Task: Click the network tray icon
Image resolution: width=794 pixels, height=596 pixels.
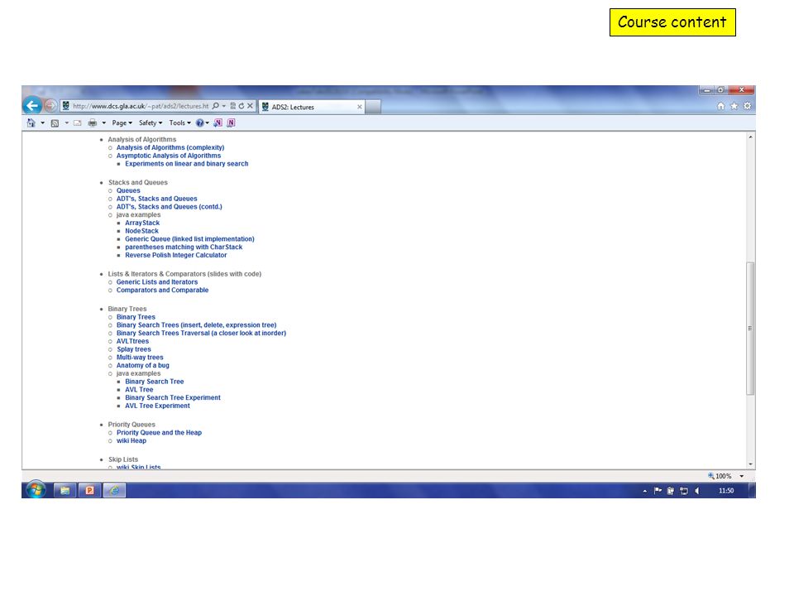Action: tap(684, 491)
